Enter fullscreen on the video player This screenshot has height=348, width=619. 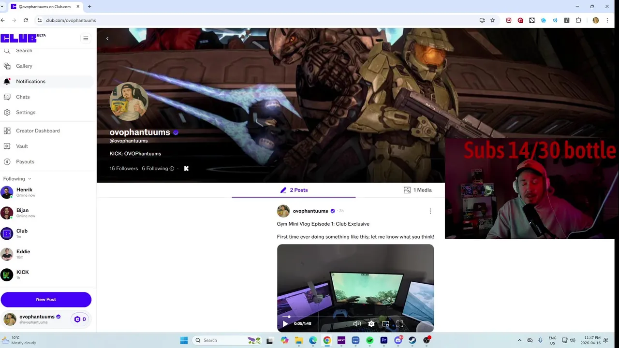coord(400,324)
